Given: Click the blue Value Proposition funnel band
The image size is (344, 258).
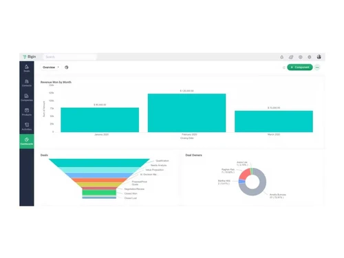Looking at the screenshot, I should coord(99,175).
